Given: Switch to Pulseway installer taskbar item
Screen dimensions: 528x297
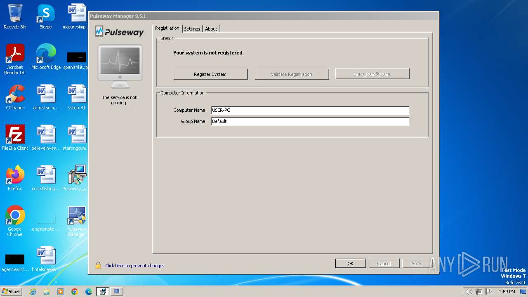Looking at the screenshot, I should pyautogui.click(x=103, y=292).
